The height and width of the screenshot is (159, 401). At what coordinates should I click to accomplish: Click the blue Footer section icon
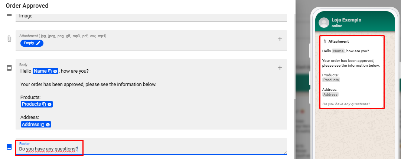9,147
